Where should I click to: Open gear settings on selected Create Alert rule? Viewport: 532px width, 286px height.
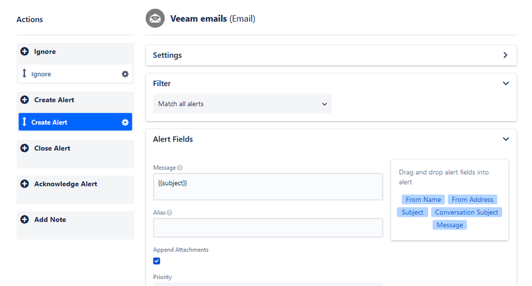point(125,122)
